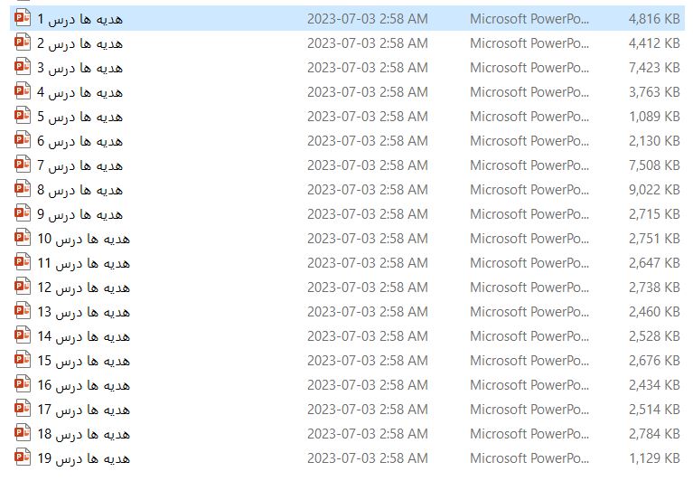This screenshot has width=693, height=481.
Task: Select file name هدیه ها درس 5
Action: click(80, 117)
